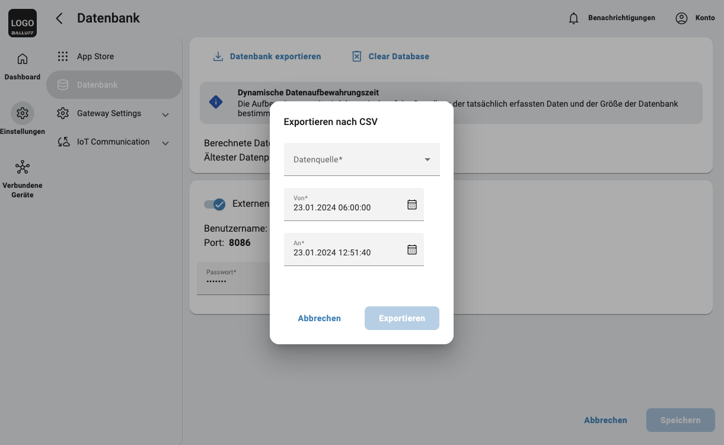Open the Datenquelle dropdown
The height and width of the screenshot is (445, 724).
point(362,159)
